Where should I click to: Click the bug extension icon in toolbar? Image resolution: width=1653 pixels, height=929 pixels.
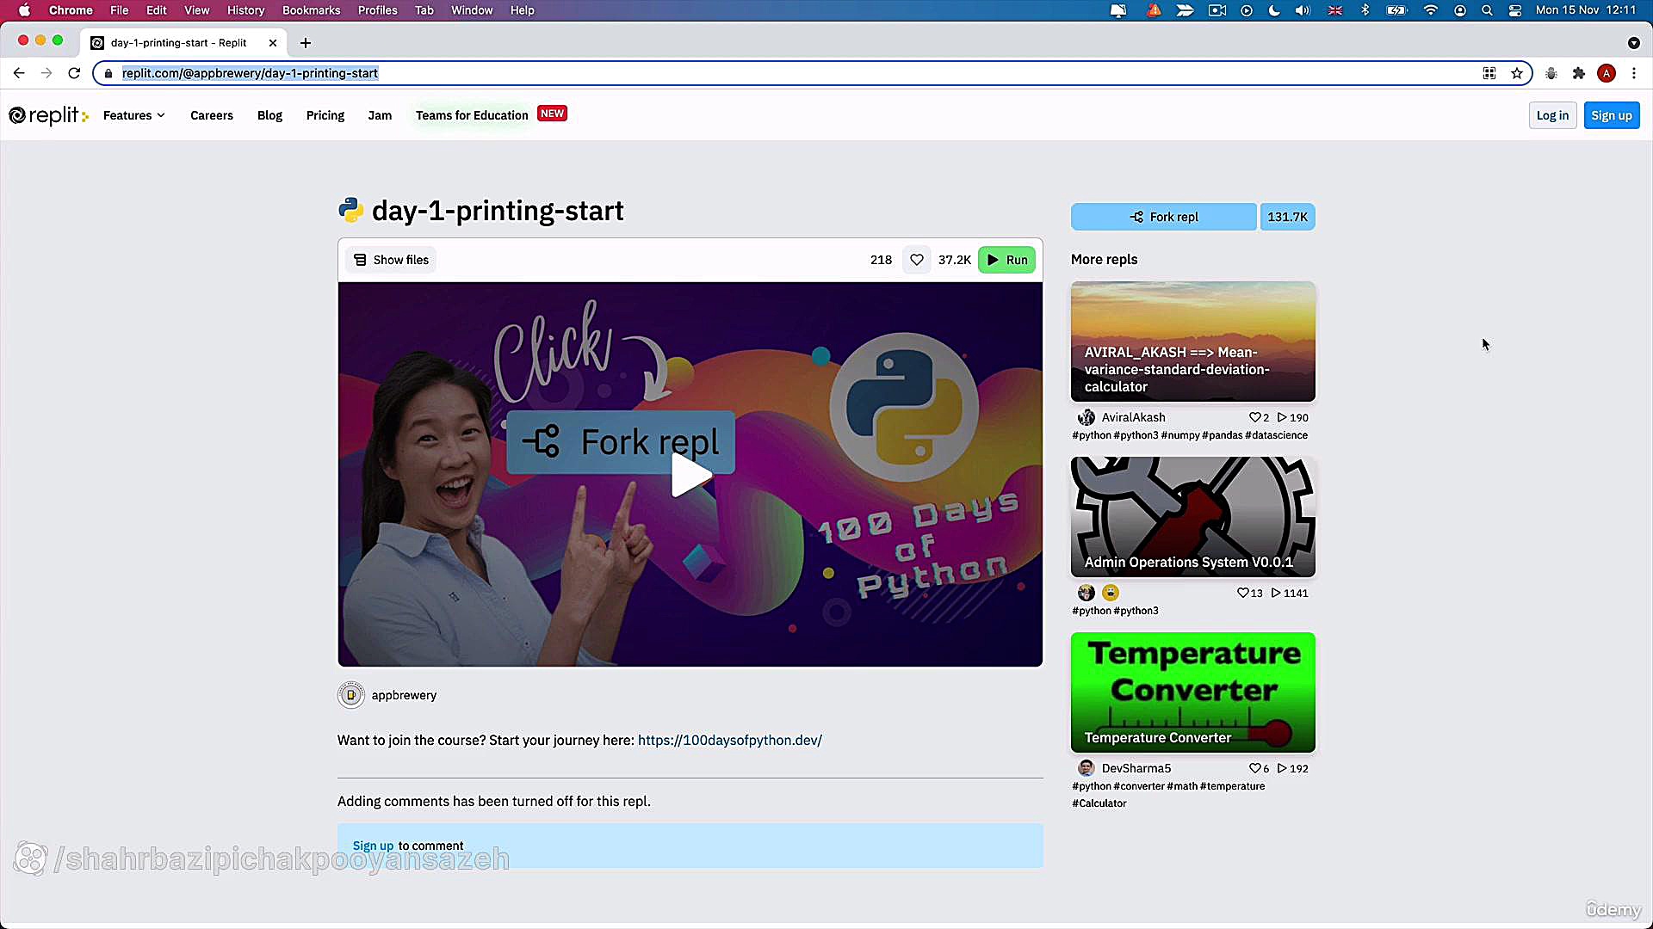[1551, 73]
